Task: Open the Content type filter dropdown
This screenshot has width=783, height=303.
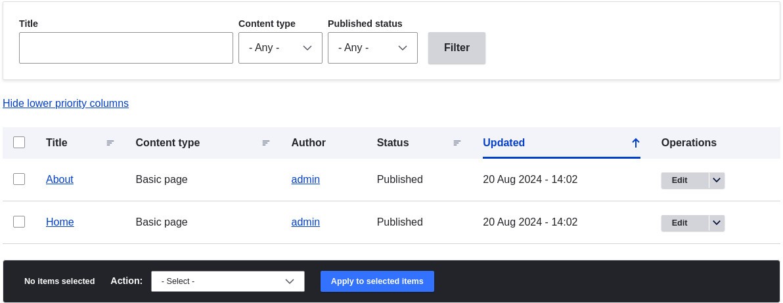Action: point(280,48)
